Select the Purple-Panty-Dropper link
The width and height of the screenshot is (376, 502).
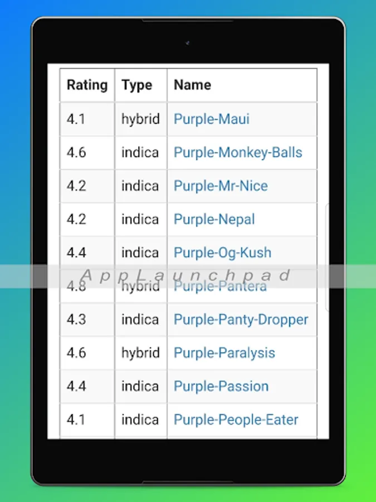pos(241,320)
